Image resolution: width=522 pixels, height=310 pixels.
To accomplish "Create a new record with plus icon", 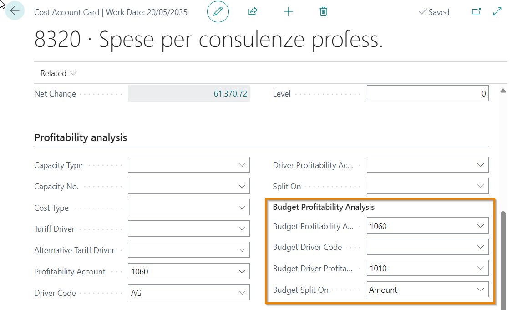I will [288, 12].
